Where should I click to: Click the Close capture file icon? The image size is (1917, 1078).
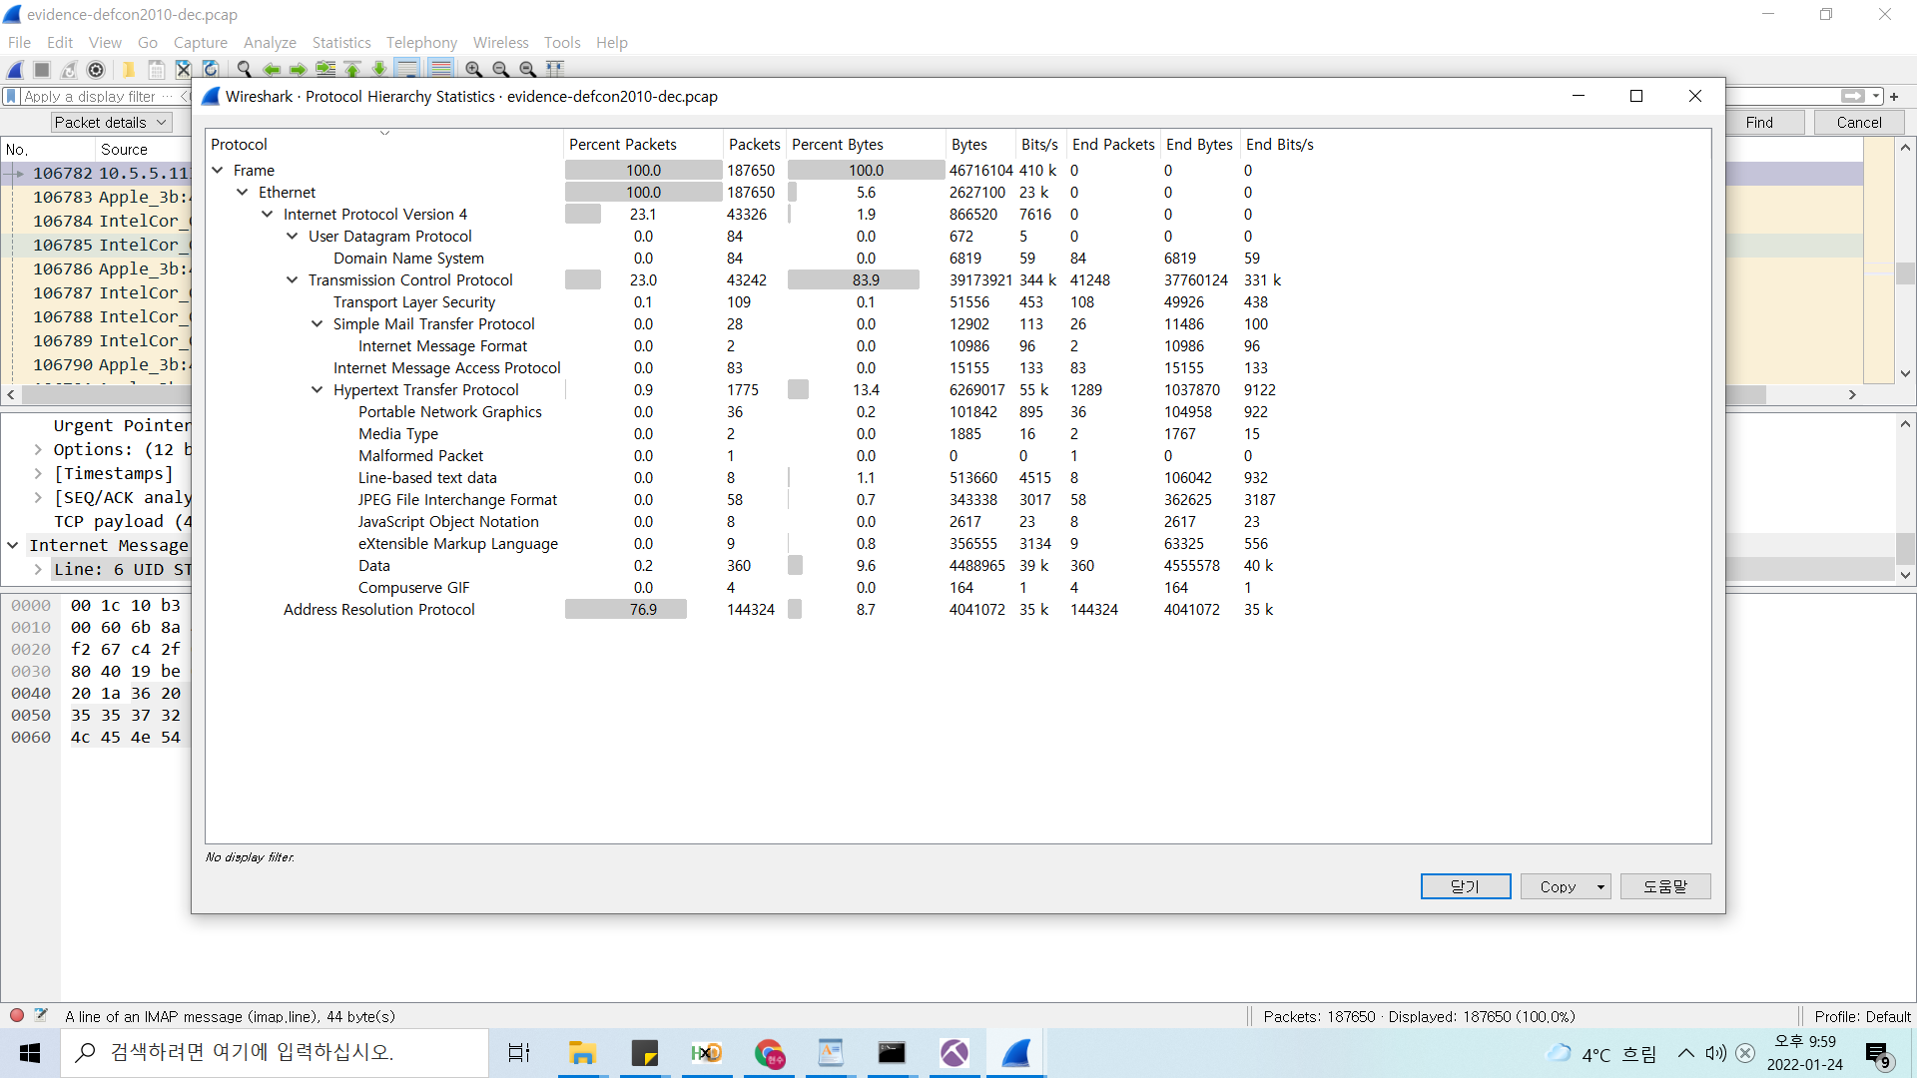184,69
